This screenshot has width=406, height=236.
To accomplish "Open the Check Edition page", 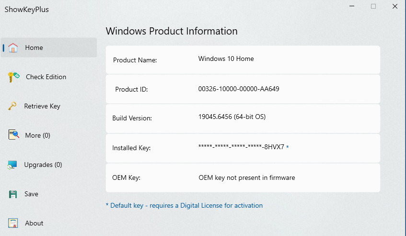I will [x=46, y=77].
